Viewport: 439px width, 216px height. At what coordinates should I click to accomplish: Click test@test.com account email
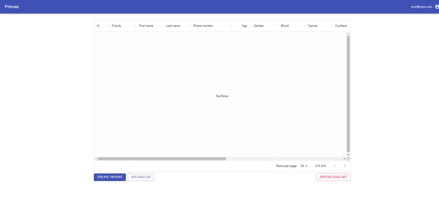pyautogui.click(x=422, y=7)
